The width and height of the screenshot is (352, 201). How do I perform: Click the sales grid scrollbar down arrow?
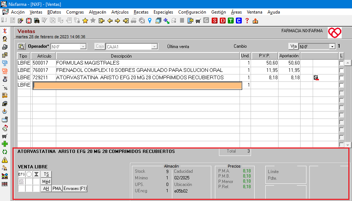[348, 145]
